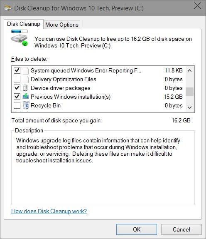Click the Disk Cleanup title bar icon
206x239 pixels.
point(7,8)
